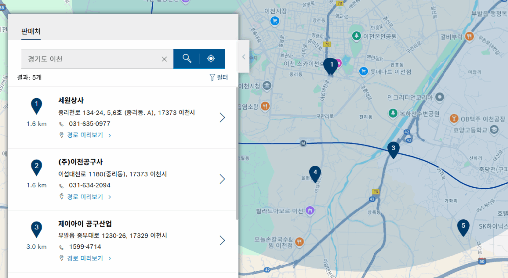This screenshot has height=278, width=508.
Task: Call 세원상사 phone number 031-635-0977
Action: (89, 124)
